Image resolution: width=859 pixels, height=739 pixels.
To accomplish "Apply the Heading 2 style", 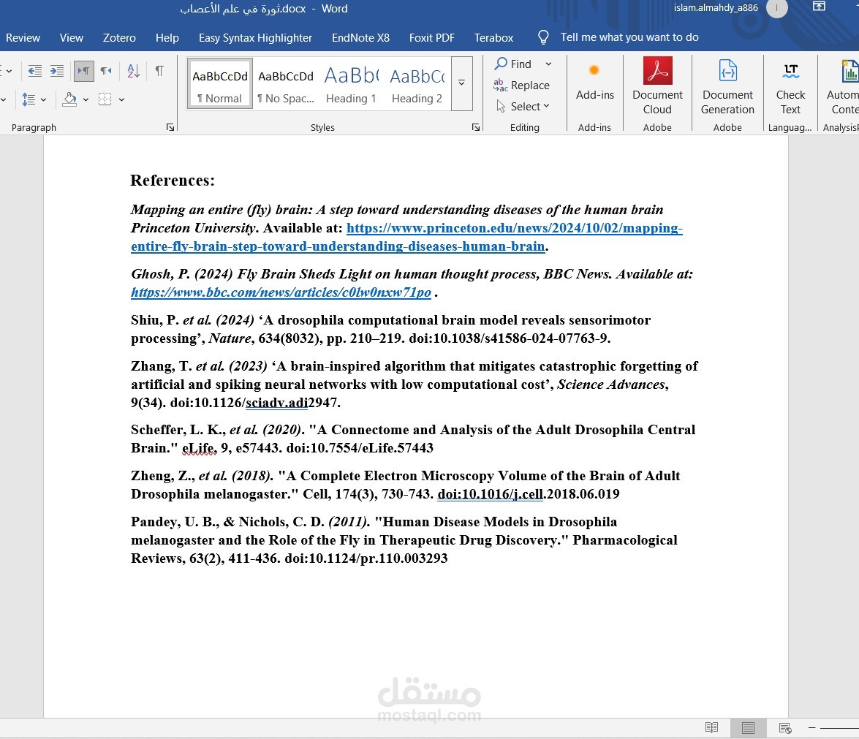I will 417,84.
